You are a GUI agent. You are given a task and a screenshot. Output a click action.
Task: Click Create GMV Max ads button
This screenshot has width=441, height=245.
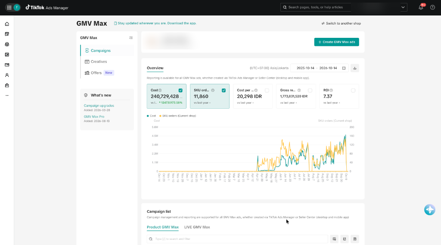click(336, 42)
